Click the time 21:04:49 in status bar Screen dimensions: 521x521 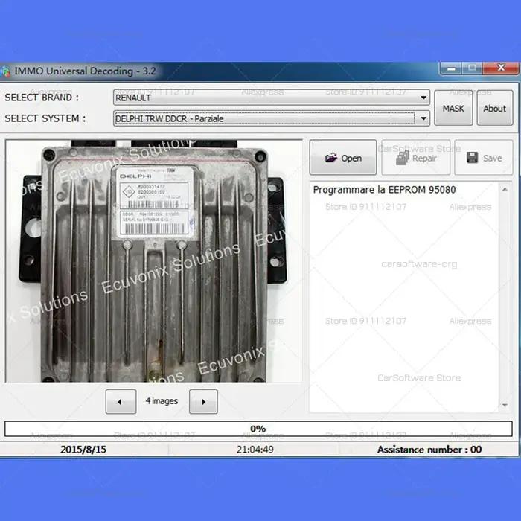coord(255,450)
